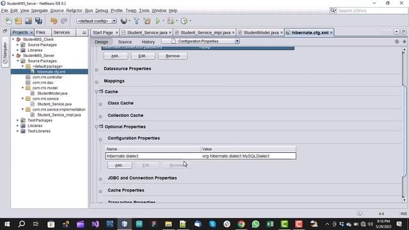Screen dimensions: 409x230
Task: Debug Project toolbar icon
Action: coord(171,21)
